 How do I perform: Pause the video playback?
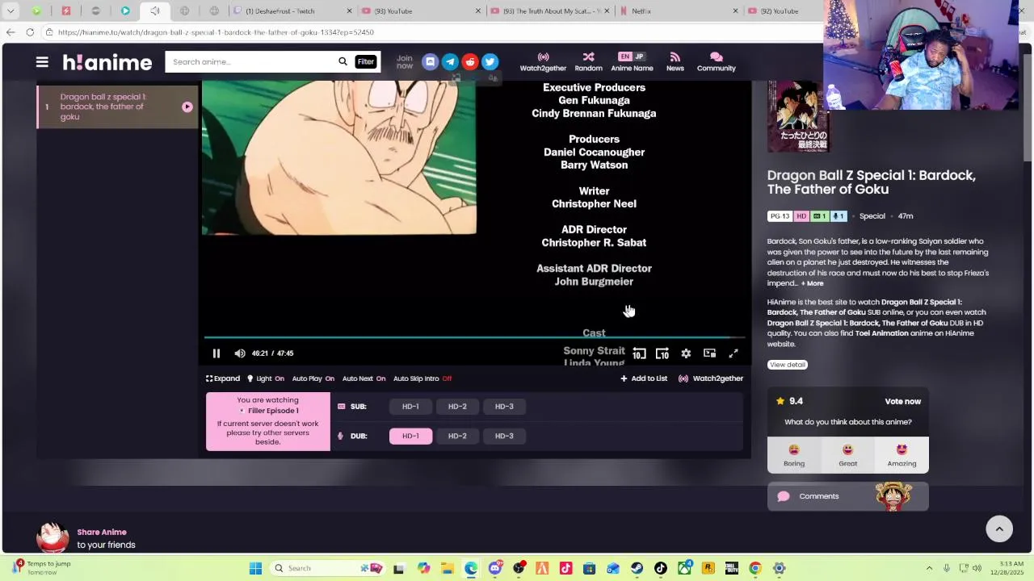pos(216,353)
